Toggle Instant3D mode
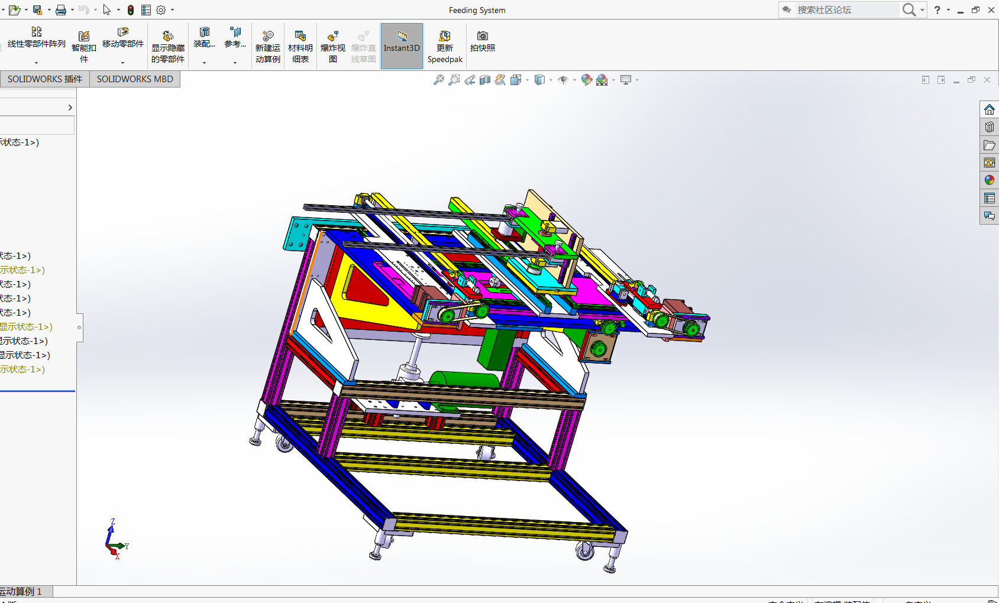The image size is (999, 603). [x=402, y=46]
